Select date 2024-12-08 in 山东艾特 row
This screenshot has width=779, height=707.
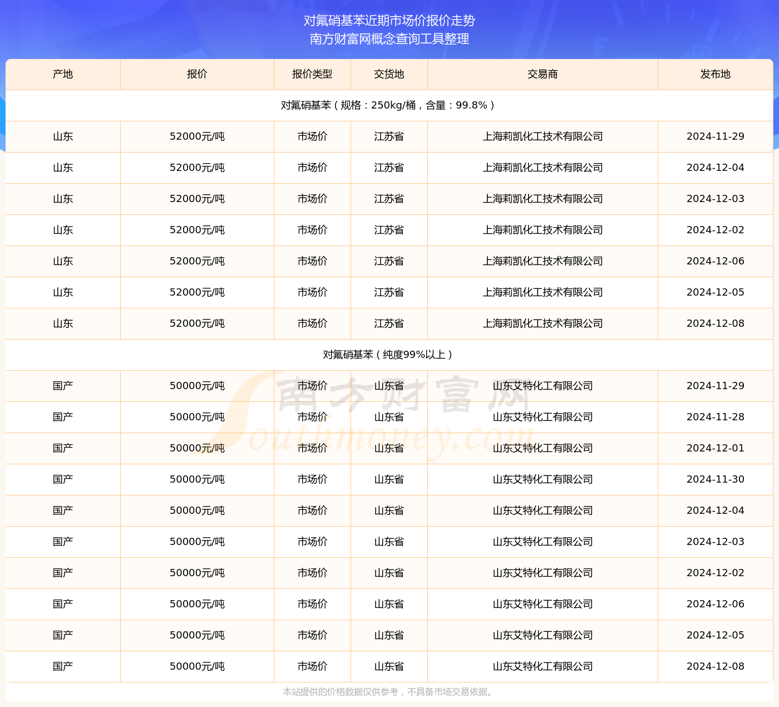716,666
